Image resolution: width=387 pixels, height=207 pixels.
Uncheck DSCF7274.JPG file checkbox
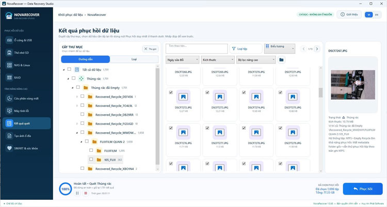244,92
